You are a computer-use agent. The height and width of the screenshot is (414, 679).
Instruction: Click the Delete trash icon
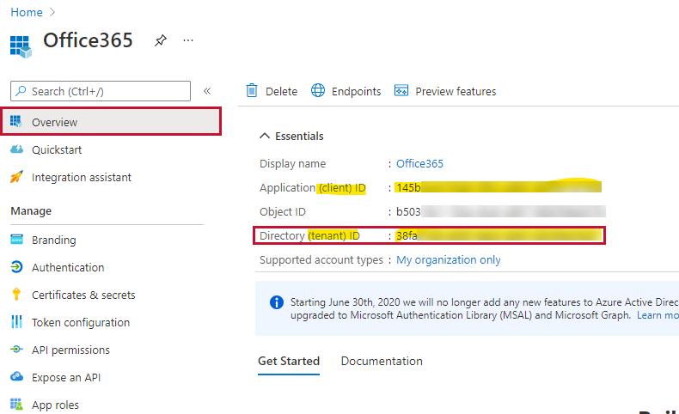[252, 90]
